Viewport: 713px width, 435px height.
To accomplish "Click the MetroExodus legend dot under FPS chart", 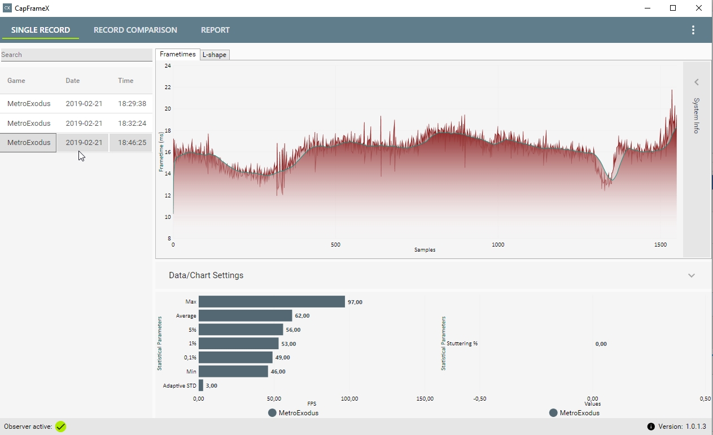I will (272, 413).
